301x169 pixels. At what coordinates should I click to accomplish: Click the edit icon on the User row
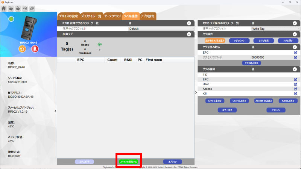pyautogui.click(x=295, y=84)
